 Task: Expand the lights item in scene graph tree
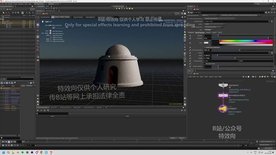point(3,21)
